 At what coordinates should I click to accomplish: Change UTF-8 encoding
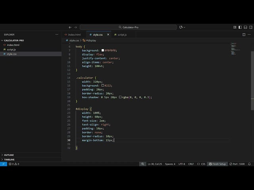tap(182, 164)
